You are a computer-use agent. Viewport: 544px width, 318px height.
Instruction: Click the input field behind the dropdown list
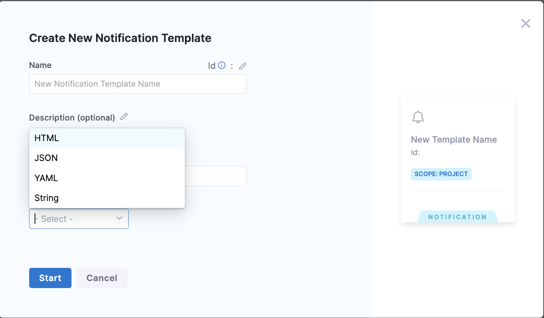pyautogui.click(x=216, y=176)
